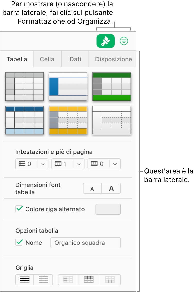Apply the green table style thumbnail

(112, 87)
